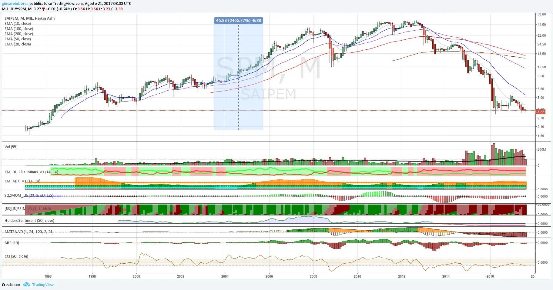This screenshot has width=553, height=290.
Task: Click the red down-arrow next to 3.27
Action: click(x=44, y=9)
